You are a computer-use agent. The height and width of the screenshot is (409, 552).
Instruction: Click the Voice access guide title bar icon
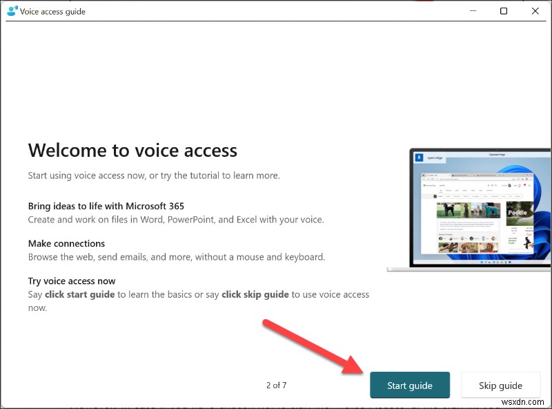point(11,11)
